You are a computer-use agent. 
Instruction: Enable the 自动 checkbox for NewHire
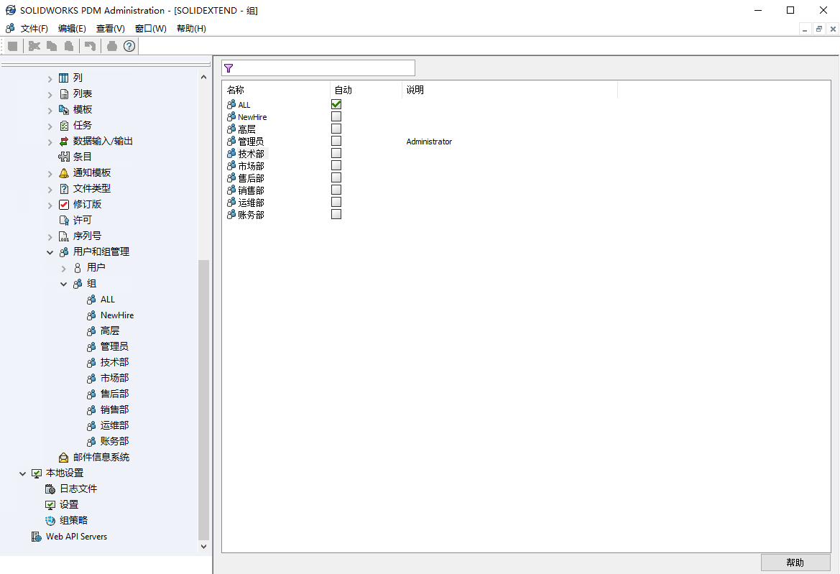[336, 116]
